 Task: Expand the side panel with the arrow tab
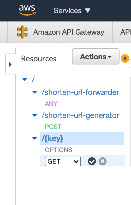10,64
